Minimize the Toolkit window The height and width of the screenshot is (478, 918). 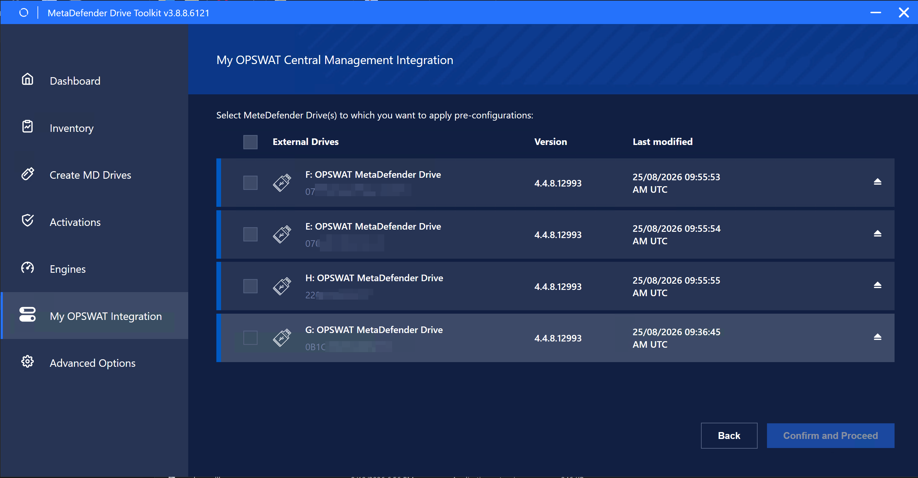pyautogui.click(x=875, y=12)
